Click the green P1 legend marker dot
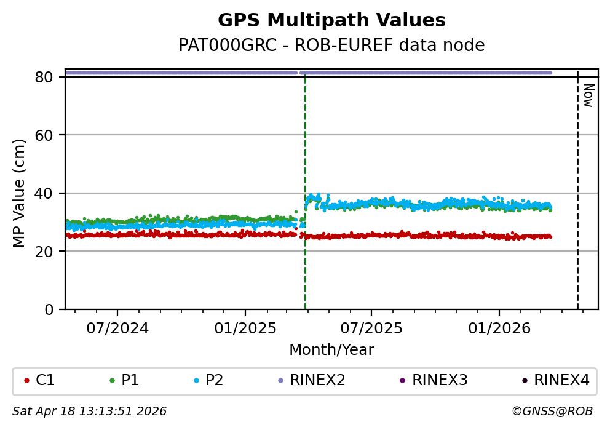 tap(112, 381)
